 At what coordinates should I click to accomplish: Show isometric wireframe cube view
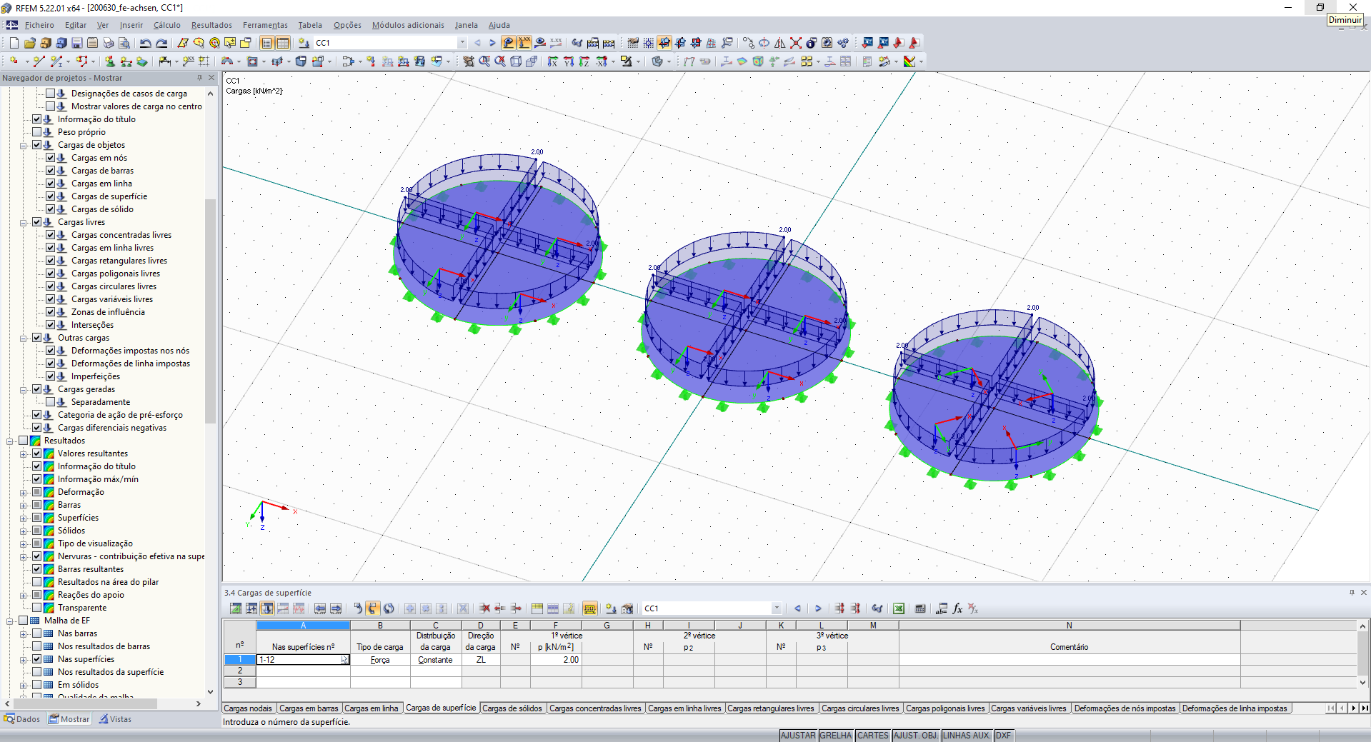(x=516, y=61)
